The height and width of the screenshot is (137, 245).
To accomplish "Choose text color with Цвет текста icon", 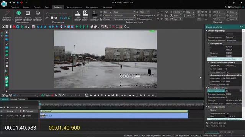I will tap(78, 13).
